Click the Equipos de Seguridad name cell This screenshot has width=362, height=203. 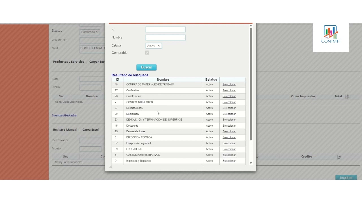(163, 143)
